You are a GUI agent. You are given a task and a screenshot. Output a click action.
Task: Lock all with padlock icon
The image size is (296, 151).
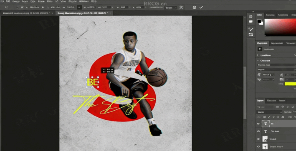[x=283, y=117]
